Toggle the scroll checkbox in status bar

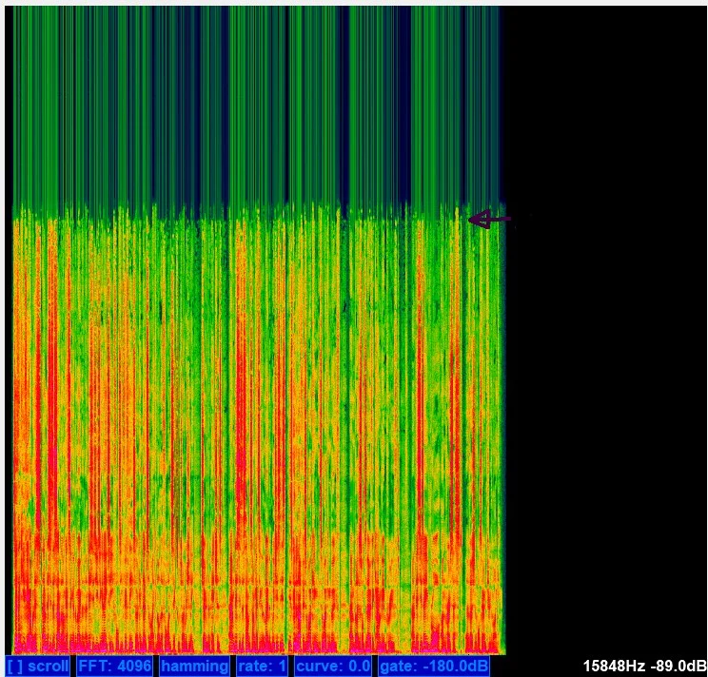click(38, 666)
